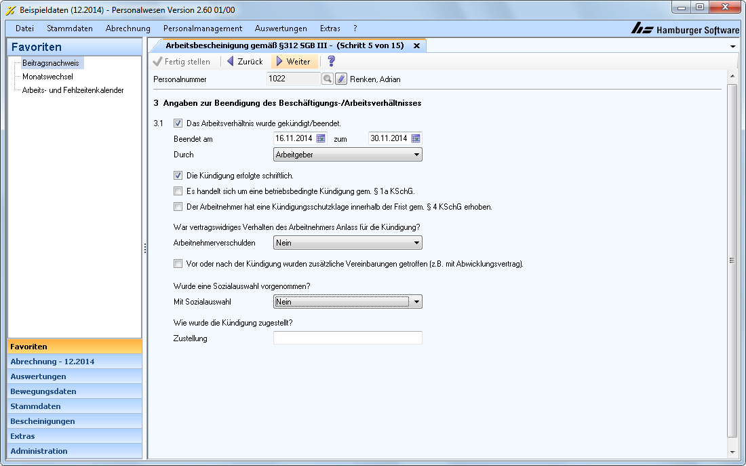
Task: Click the vertical scrollbar thumb of the form
Action: click(x=732, y=260)
